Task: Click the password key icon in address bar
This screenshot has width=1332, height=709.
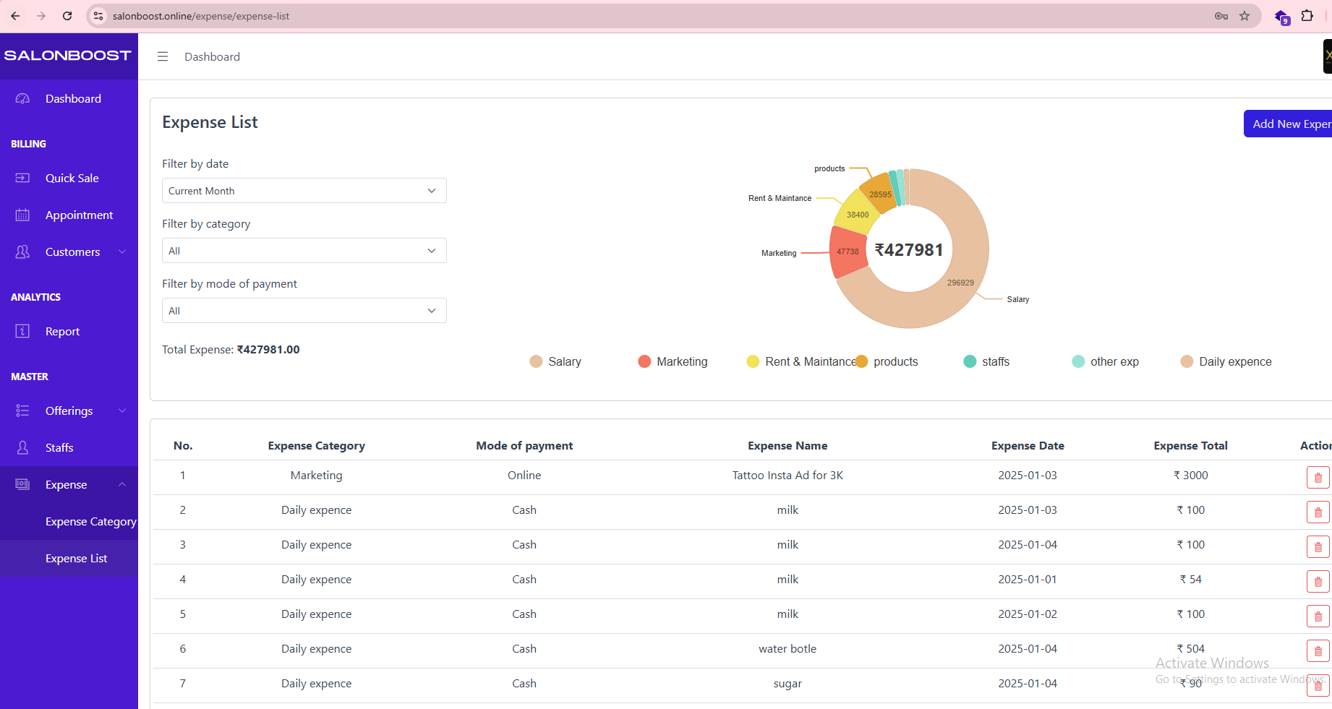Action: click(1221, 16)
